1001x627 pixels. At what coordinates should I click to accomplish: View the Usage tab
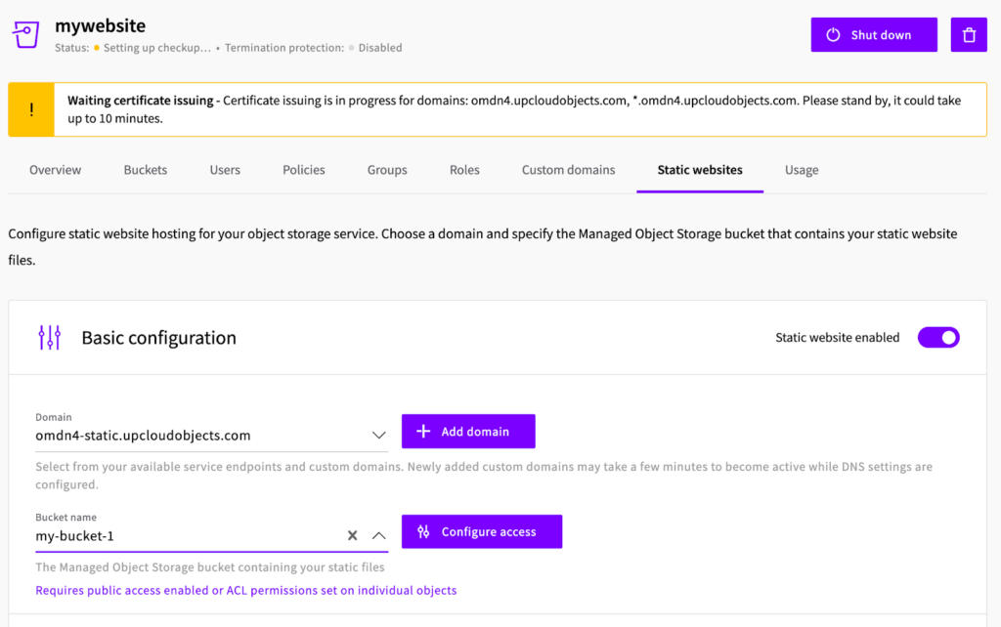click(x=802, y=170)
